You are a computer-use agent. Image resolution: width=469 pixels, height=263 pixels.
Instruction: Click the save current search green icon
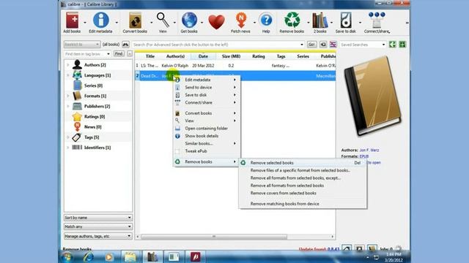coord(393,45)
